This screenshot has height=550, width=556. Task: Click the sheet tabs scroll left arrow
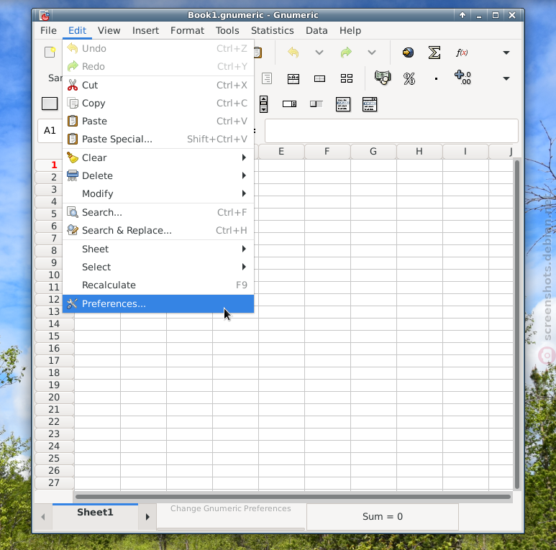coord(43,517)
